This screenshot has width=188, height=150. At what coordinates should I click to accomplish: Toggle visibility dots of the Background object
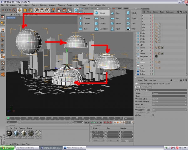click(x=152, y=57)
